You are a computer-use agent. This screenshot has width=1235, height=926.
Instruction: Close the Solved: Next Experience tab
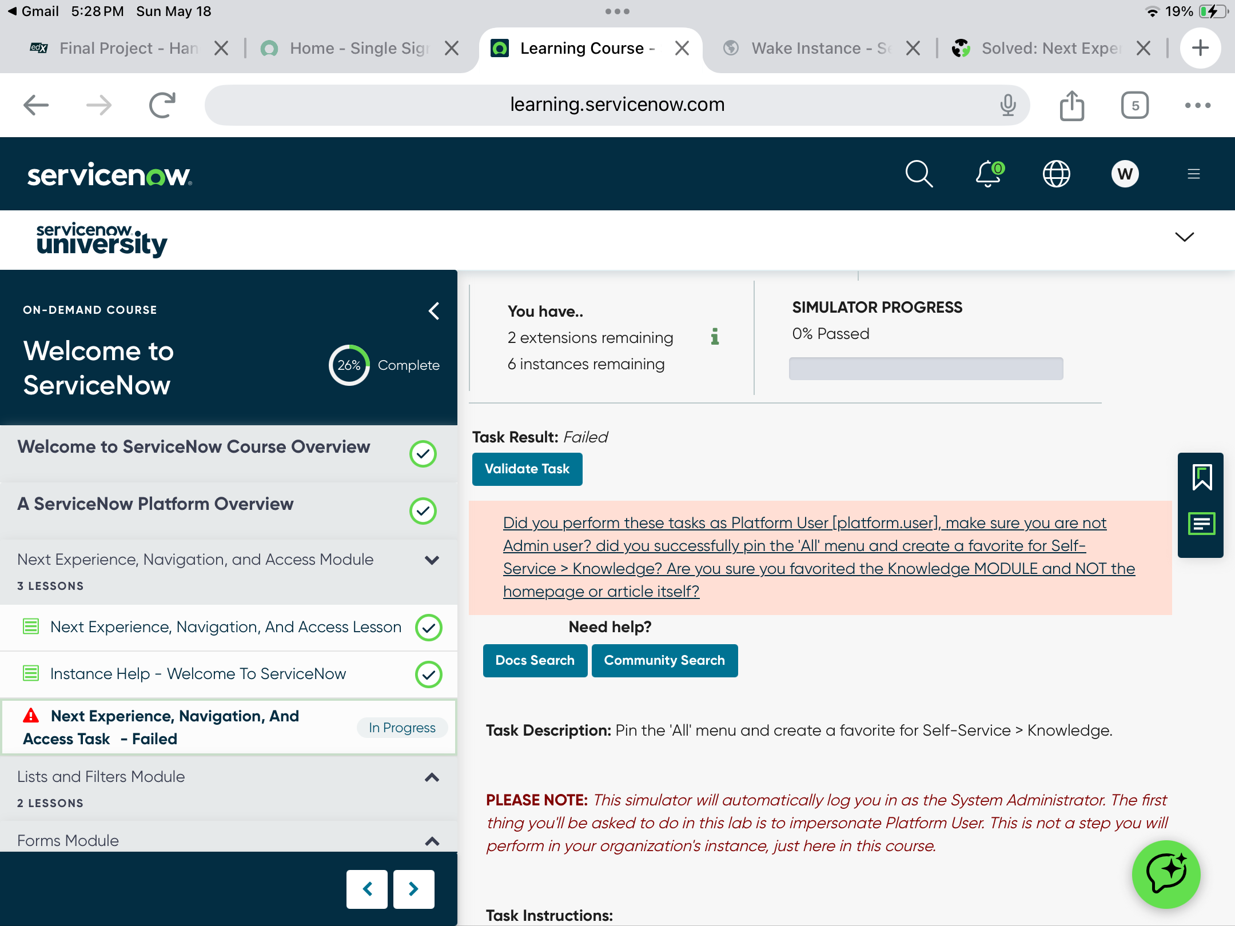1144,49
